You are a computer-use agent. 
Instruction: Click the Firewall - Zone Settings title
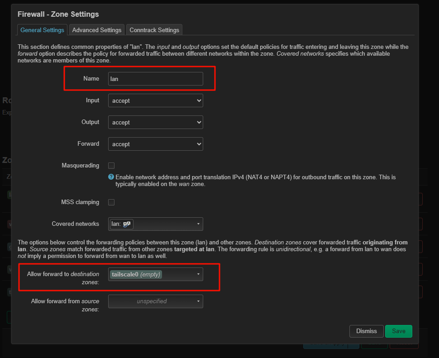pyautogui.click(x=58, y=14)
